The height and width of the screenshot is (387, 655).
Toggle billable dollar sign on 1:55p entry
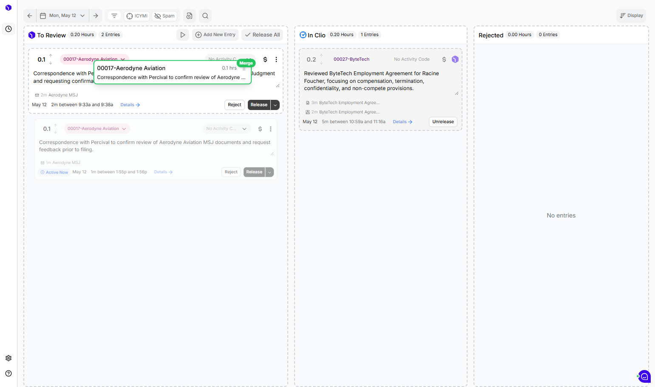coord(260,129)
